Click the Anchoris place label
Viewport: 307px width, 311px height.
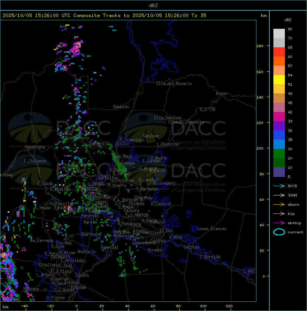[x=86, y=252]
